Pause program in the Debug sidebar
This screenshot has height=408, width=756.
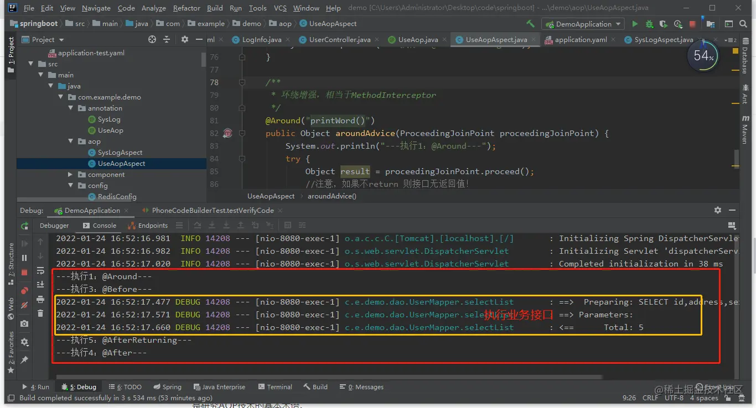[x=24, y=258]
